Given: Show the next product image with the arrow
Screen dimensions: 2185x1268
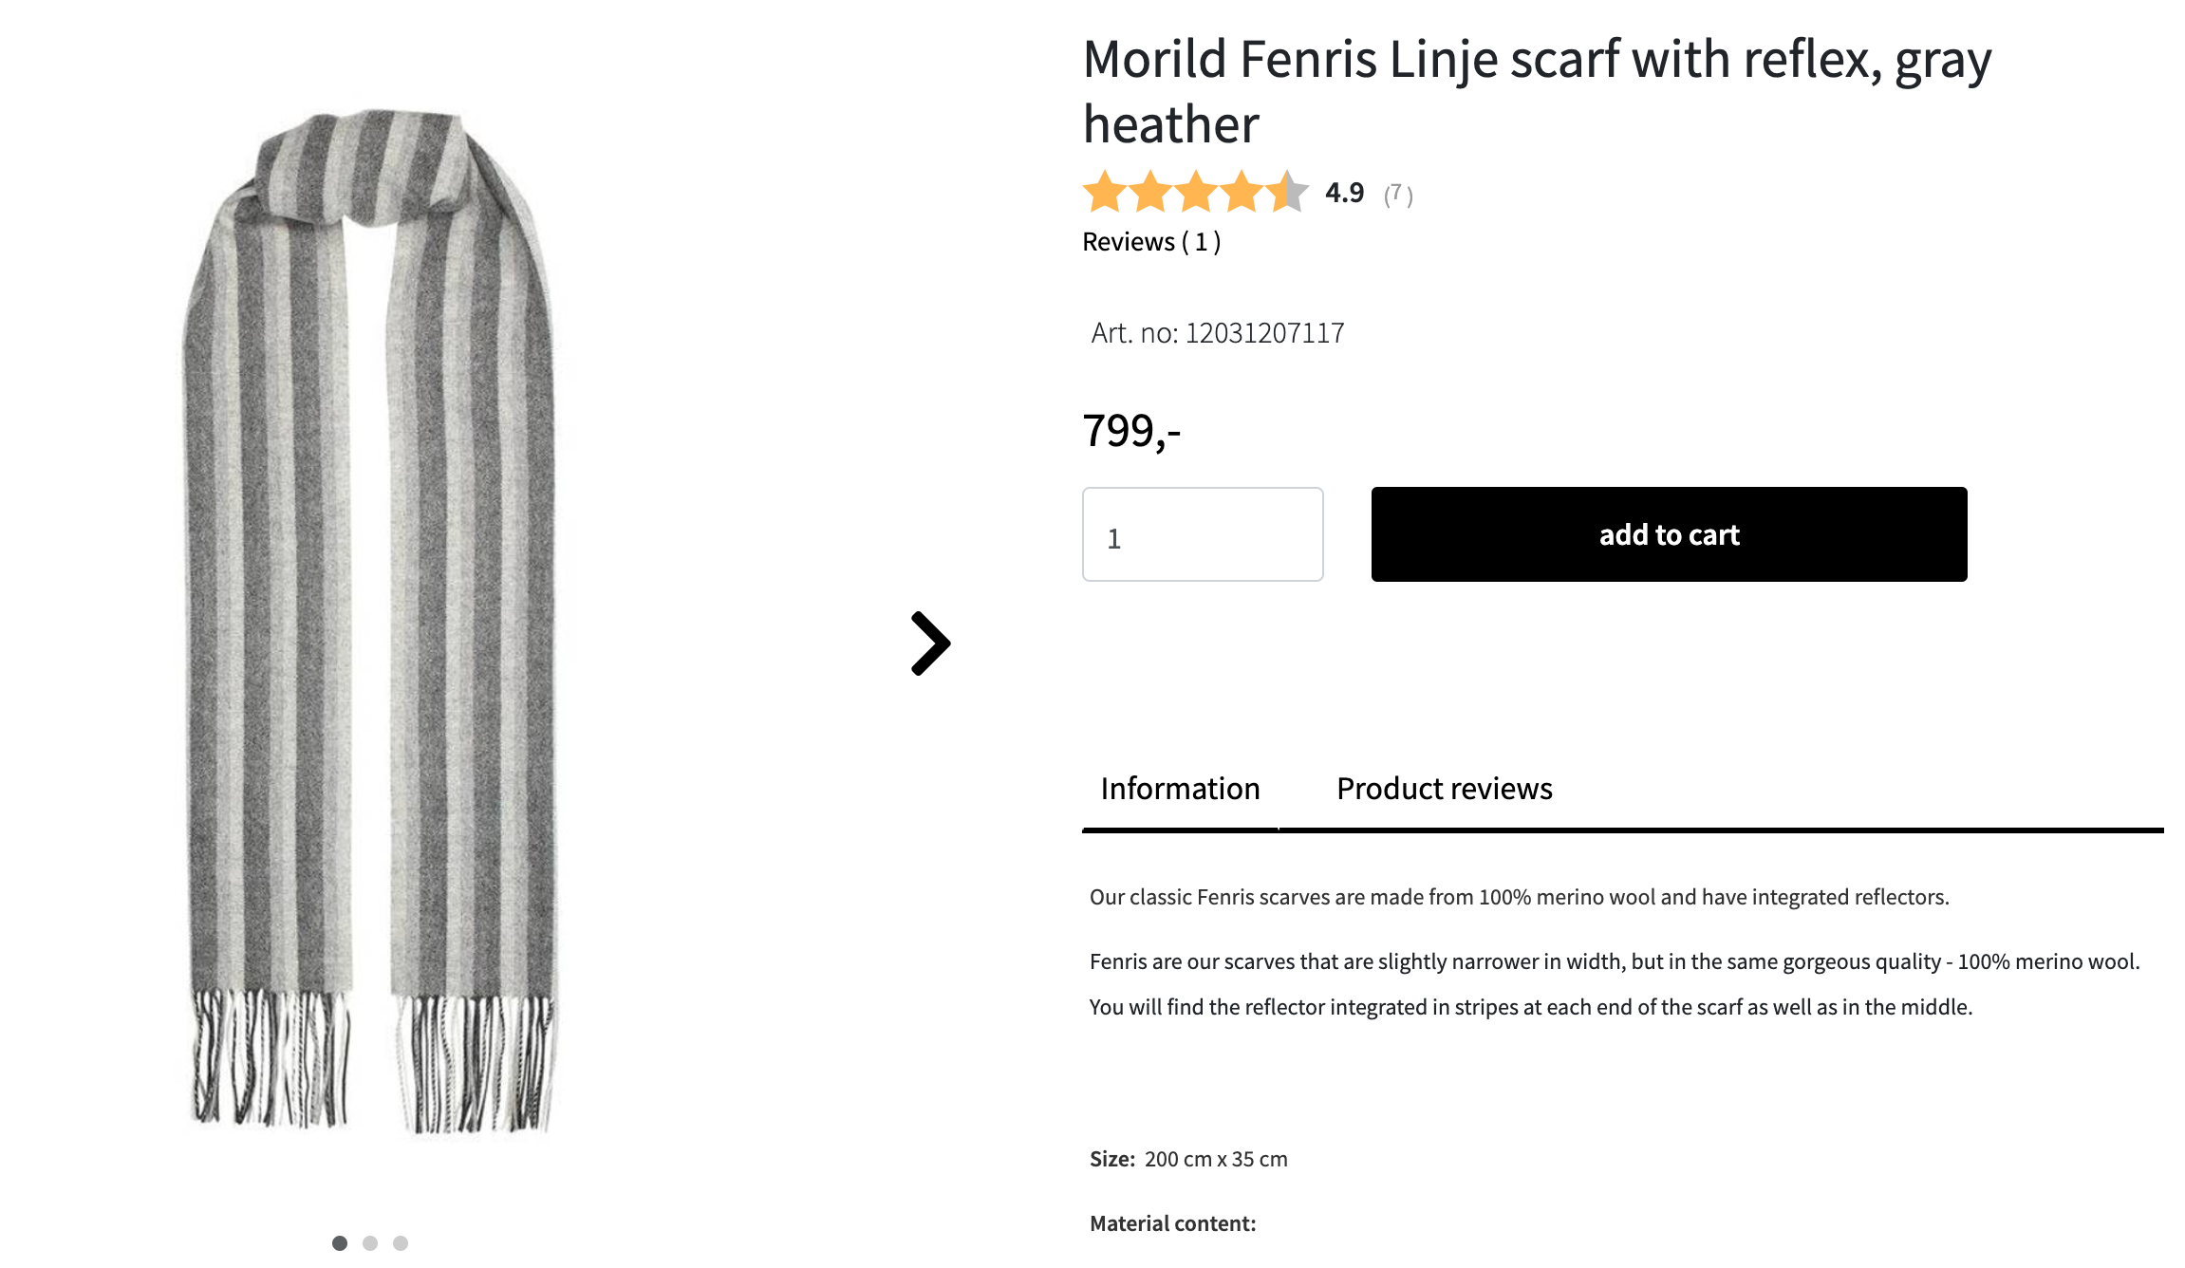Looking at the screenshot, I should pyautogui.click(x=930, y=643).
